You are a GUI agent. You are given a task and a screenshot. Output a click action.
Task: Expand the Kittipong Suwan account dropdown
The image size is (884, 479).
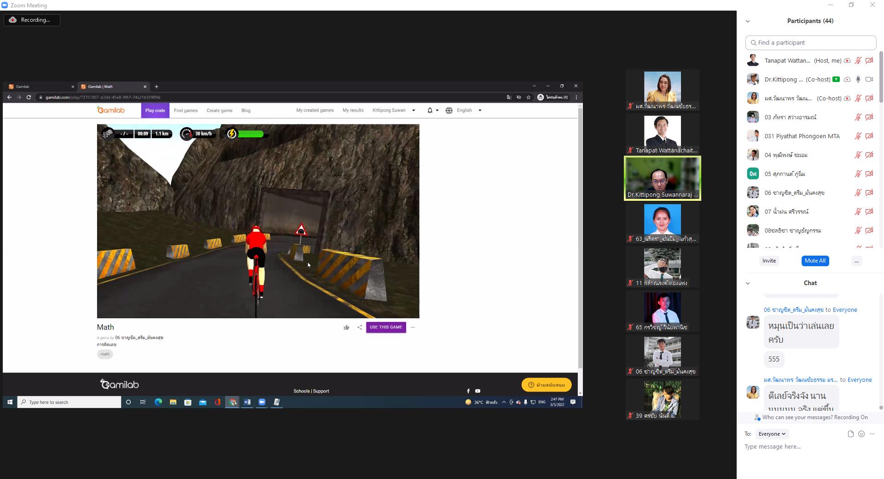coord(394,111)
